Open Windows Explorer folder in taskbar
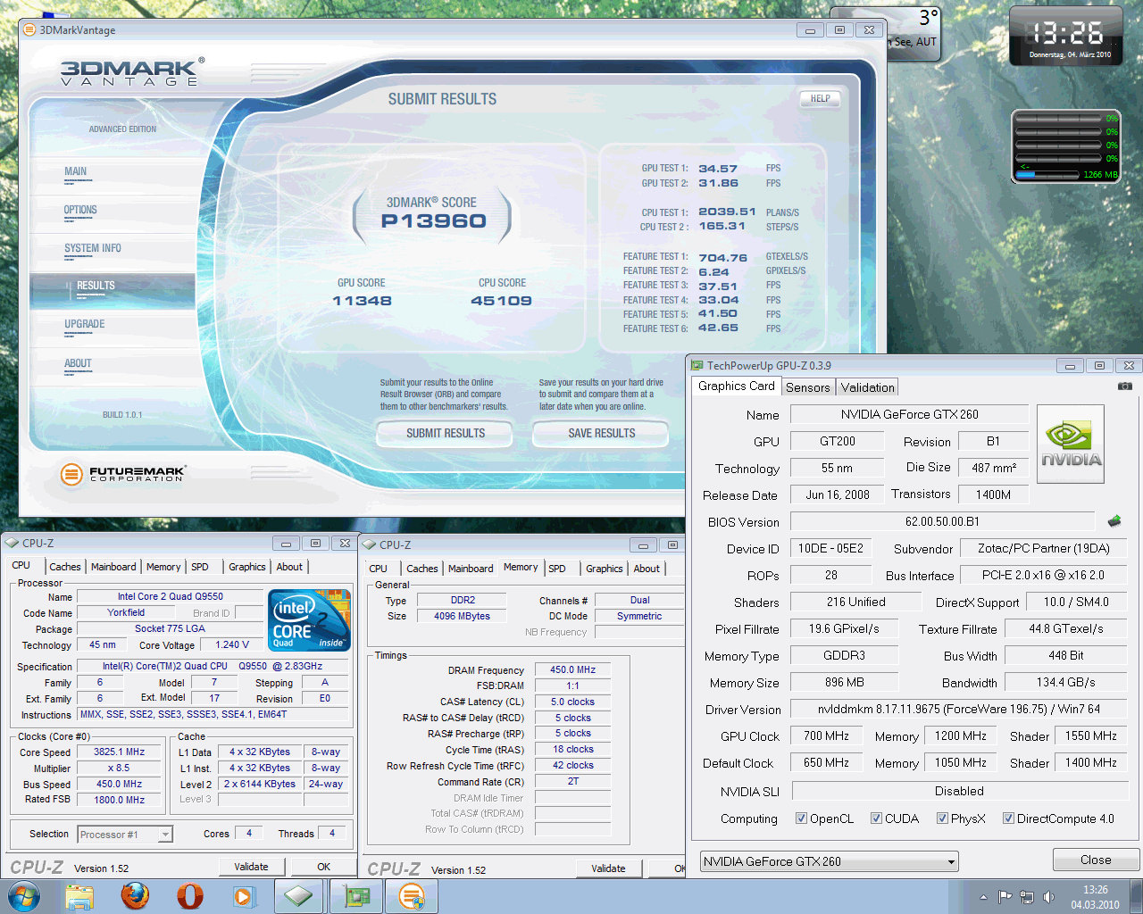Image resolution: width=1143 pixels, height=914 pixels. pyautogui.click(x=79, y=895)
